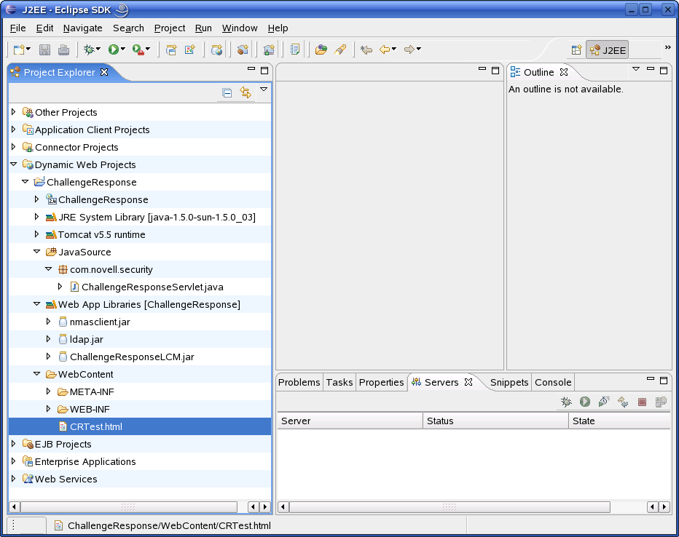Click the Project Explorer horizontal scrollbar
The height and width of the screenshot is (537, 679).
pyautogui.click(x=127, y=506)
